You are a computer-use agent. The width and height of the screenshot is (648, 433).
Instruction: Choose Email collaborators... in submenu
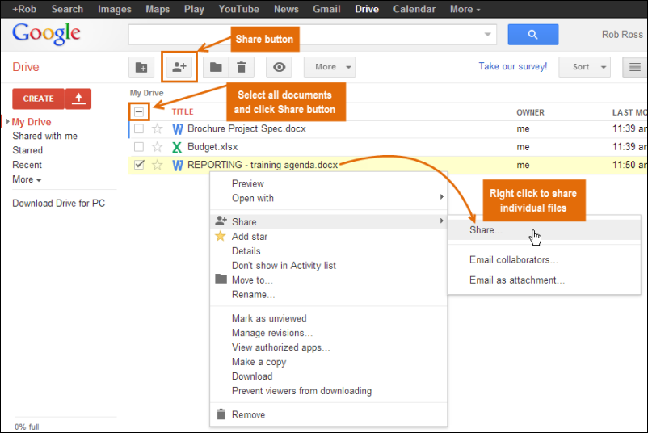(514, 259)
